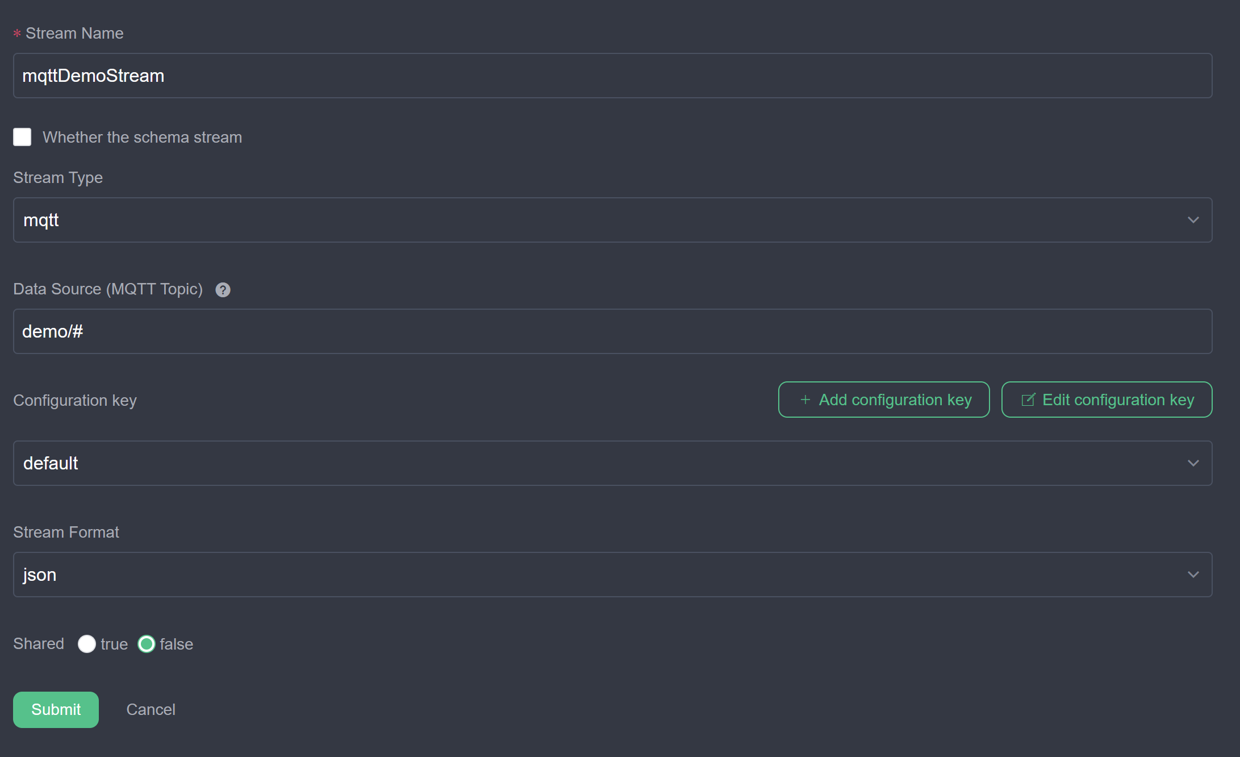Focus the Stream Name input field
Image resolution: width=1240 pixels, height=757 pixels.
[612, 76]
